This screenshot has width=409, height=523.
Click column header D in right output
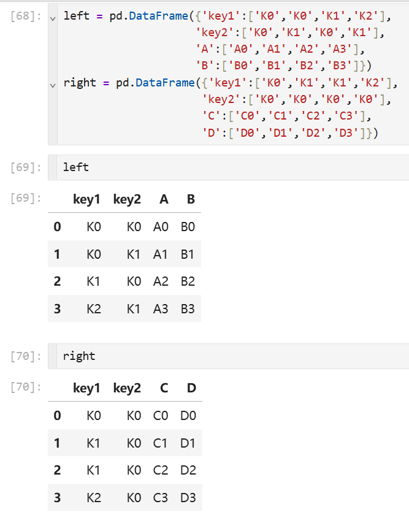tap(191, 388)
